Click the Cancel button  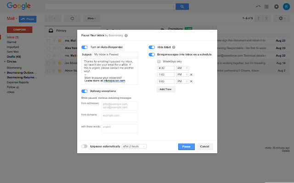(205, 146)
